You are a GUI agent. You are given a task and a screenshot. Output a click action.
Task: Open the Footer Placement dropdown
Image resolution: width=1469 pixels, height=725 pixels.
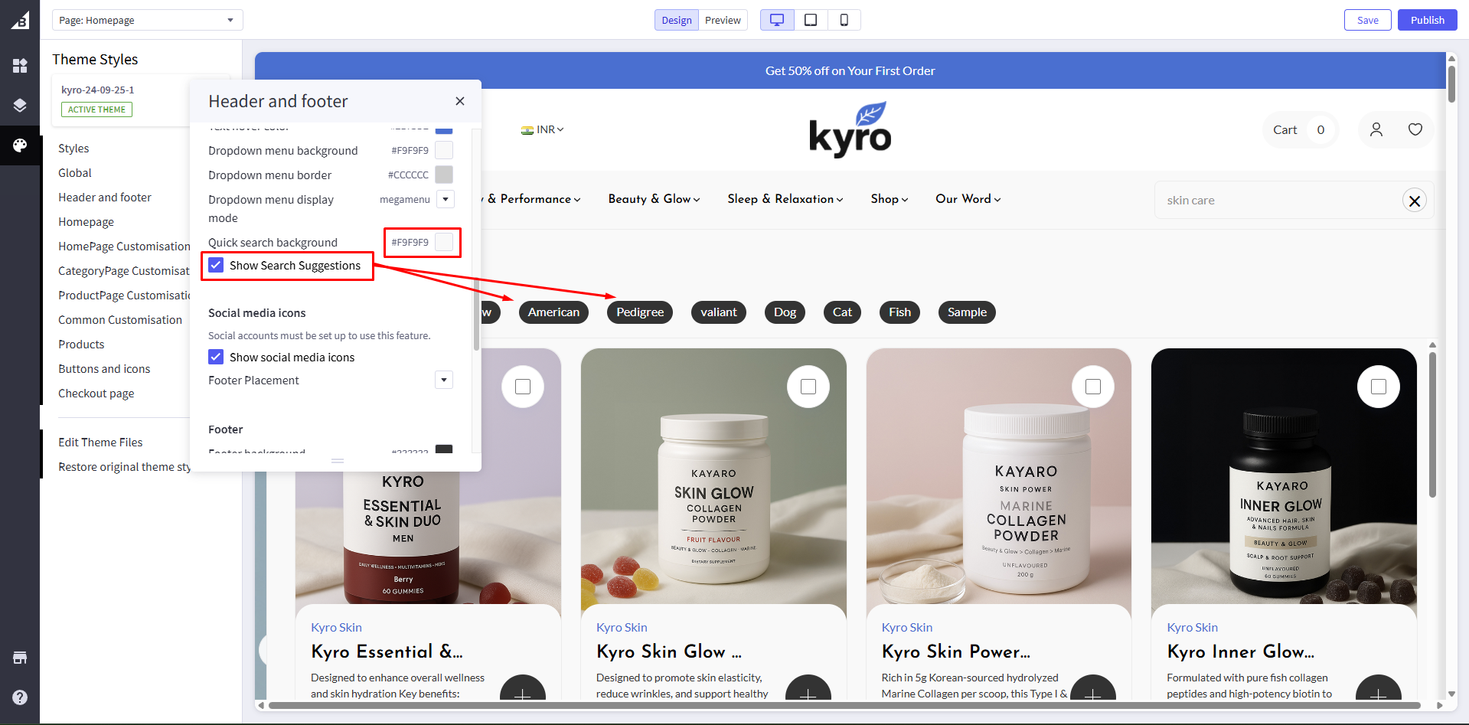(x=444, y=380)
